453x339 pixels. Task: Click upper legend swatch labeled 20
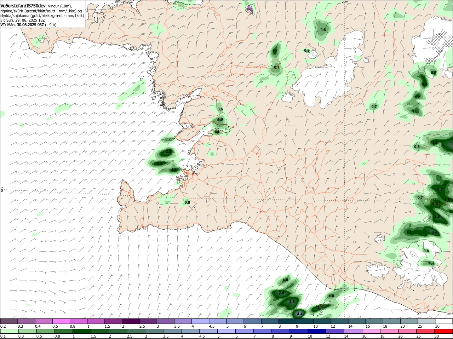click(x=409, y=321)
